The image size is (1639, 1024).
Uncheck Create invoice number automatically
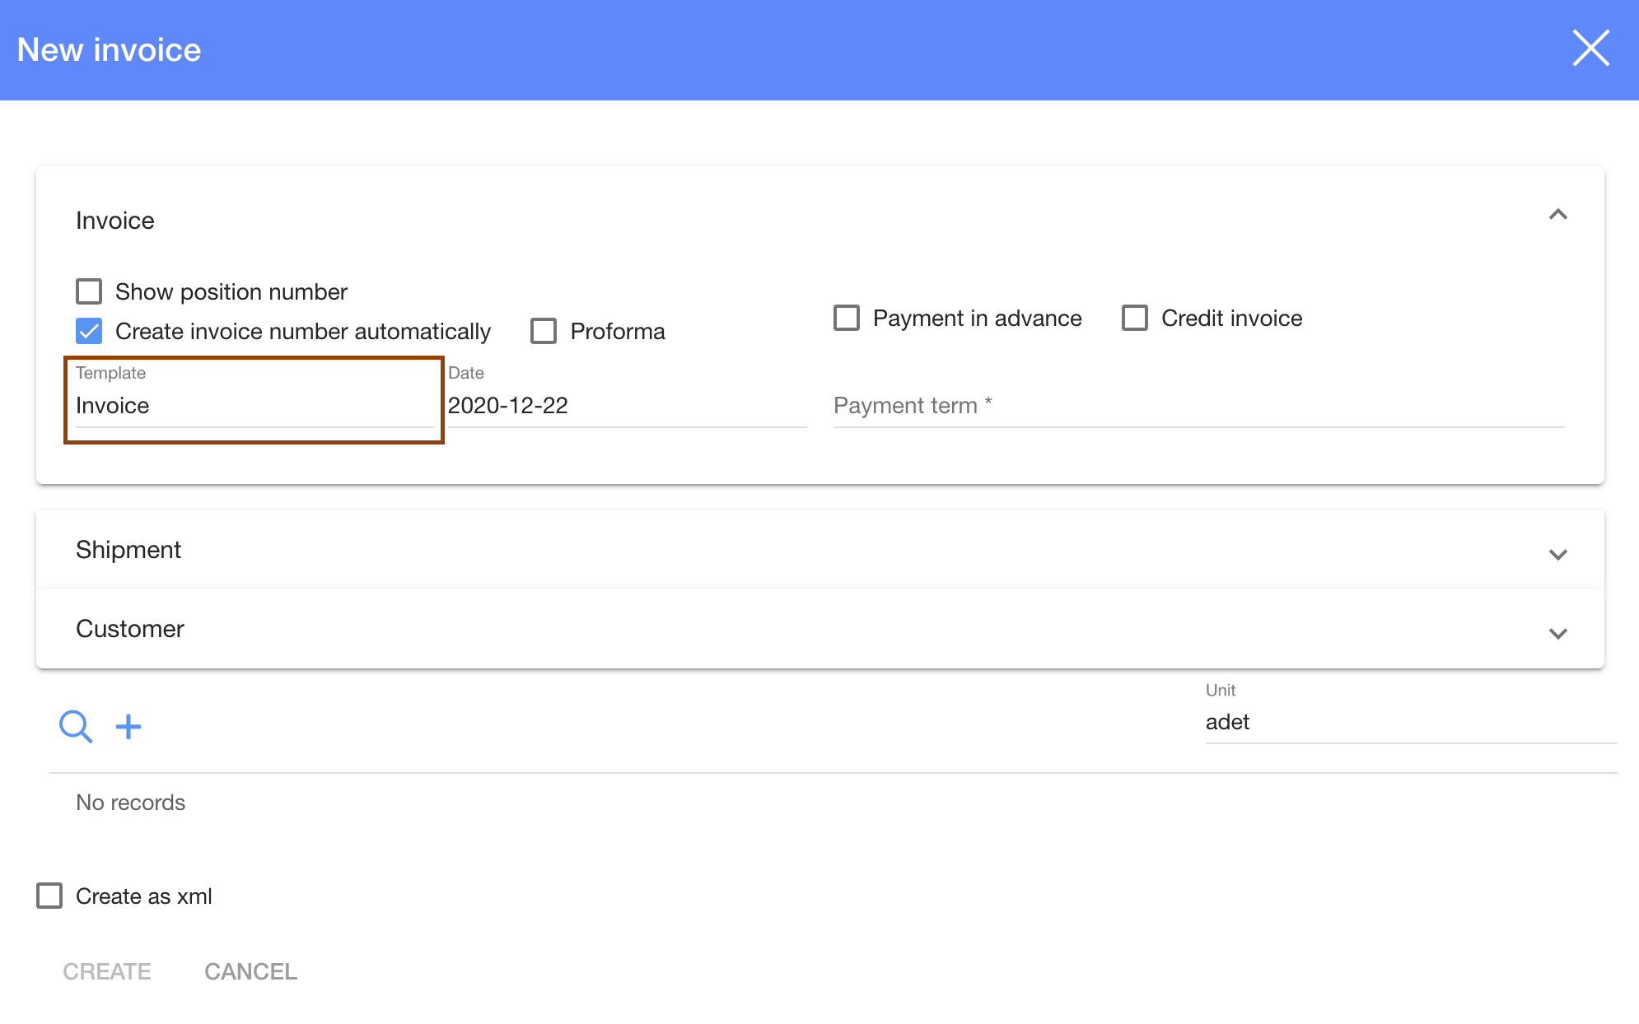click(x=89, y=331)
